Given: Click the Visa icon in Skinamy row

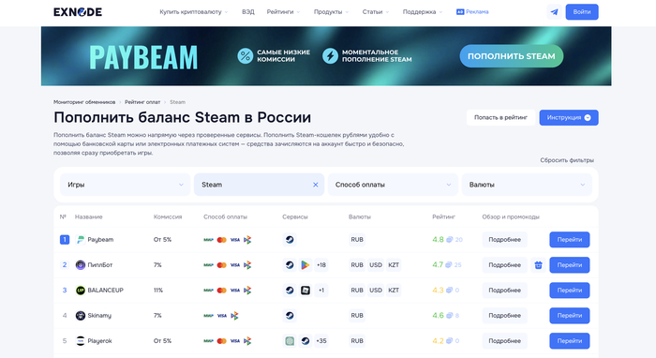Looking at the screenshot, I should pyautogui.click(x=222, y=316).
